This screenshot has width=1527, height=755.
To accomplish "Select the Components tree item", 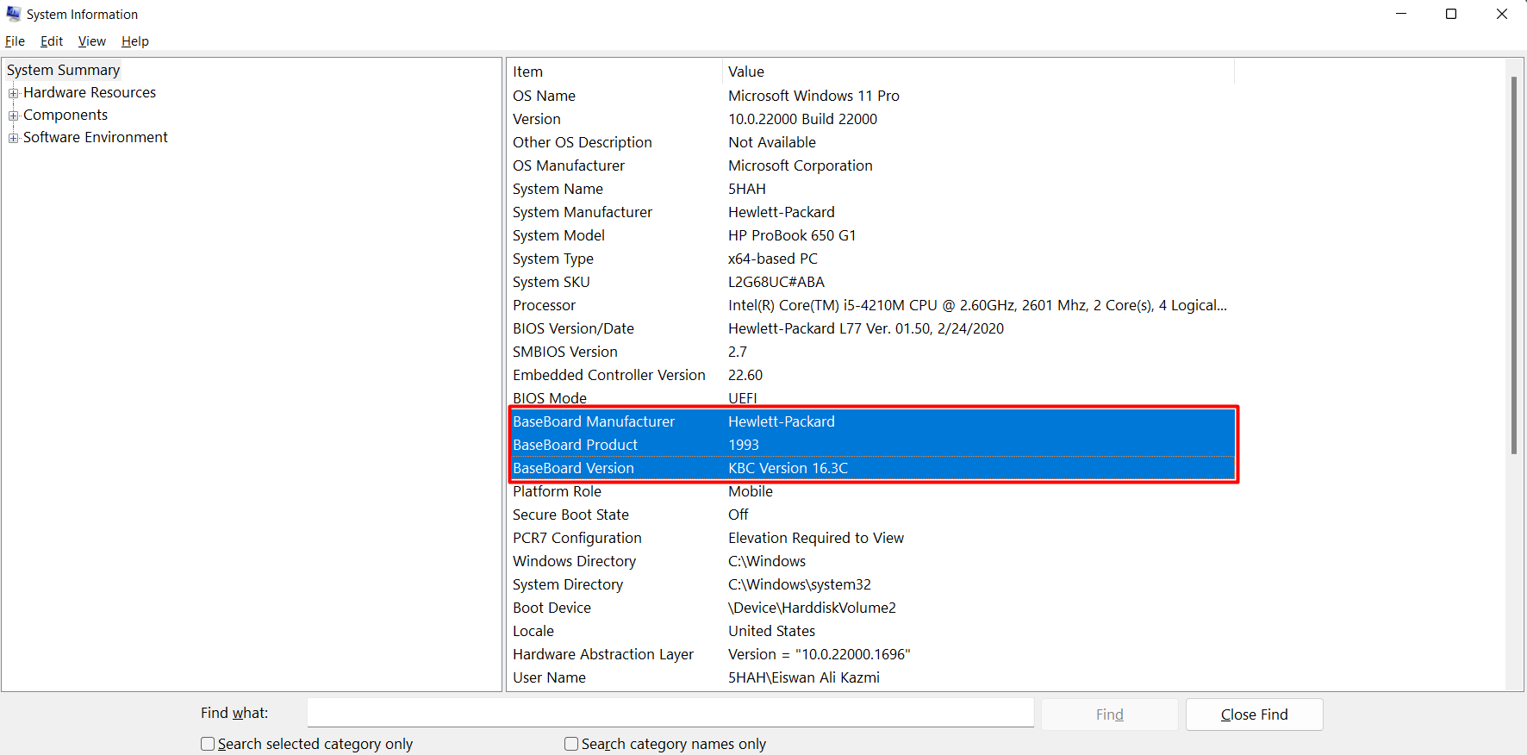I will coord(65,115).
